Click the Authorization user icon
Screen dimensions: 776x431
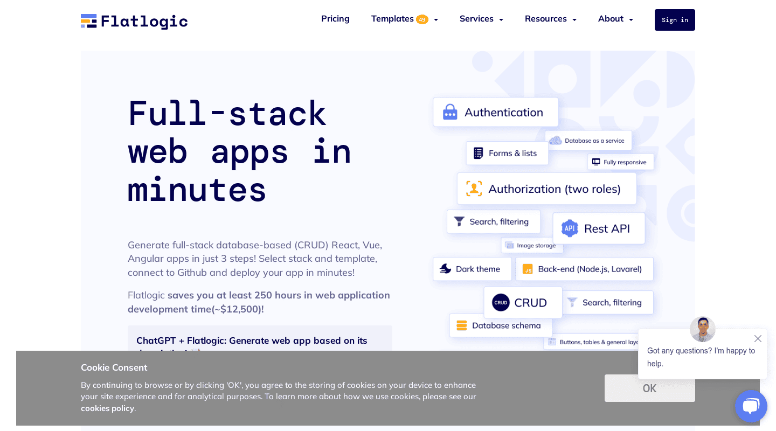474,189
